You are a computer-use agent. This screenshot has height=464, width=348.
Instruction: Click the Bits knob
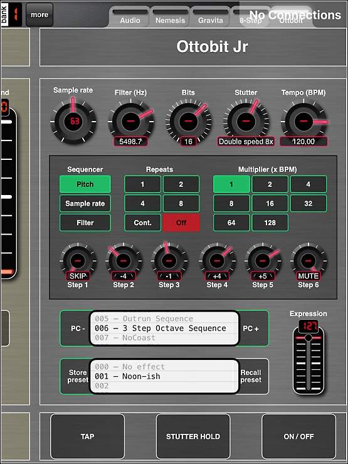point(188,121)
